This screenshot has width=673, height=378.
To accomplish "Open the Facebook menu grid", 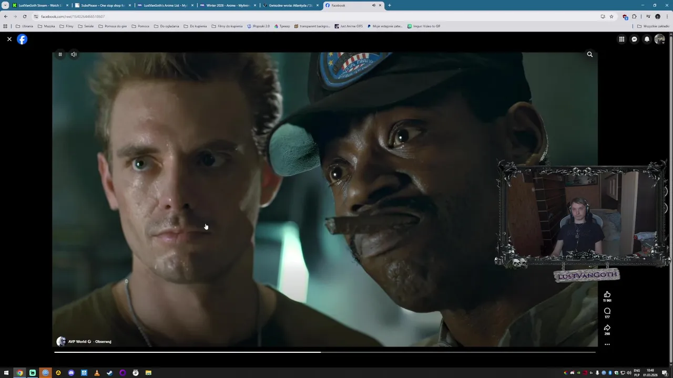I will pos(621,39).
